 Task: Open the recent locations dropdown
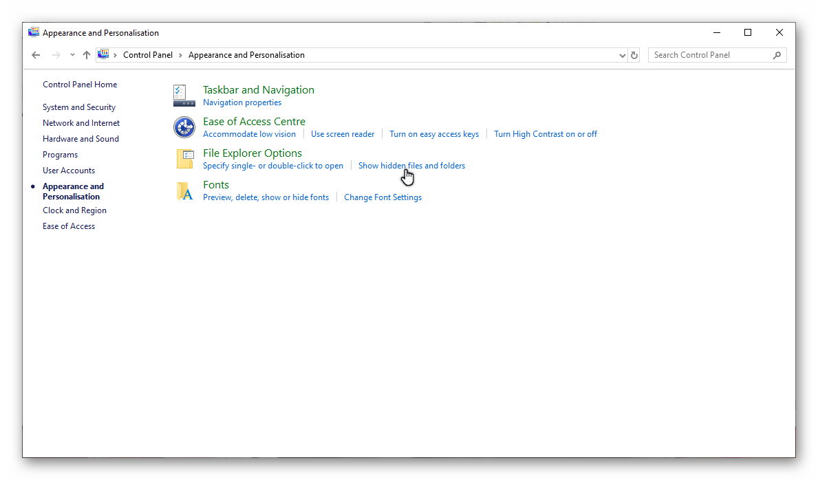pos(72,55)
